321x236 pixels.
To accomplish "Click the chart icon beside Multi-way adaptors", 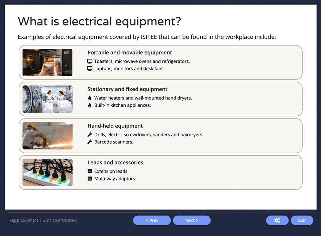I will pyautogui.click(x=90, y=179).
